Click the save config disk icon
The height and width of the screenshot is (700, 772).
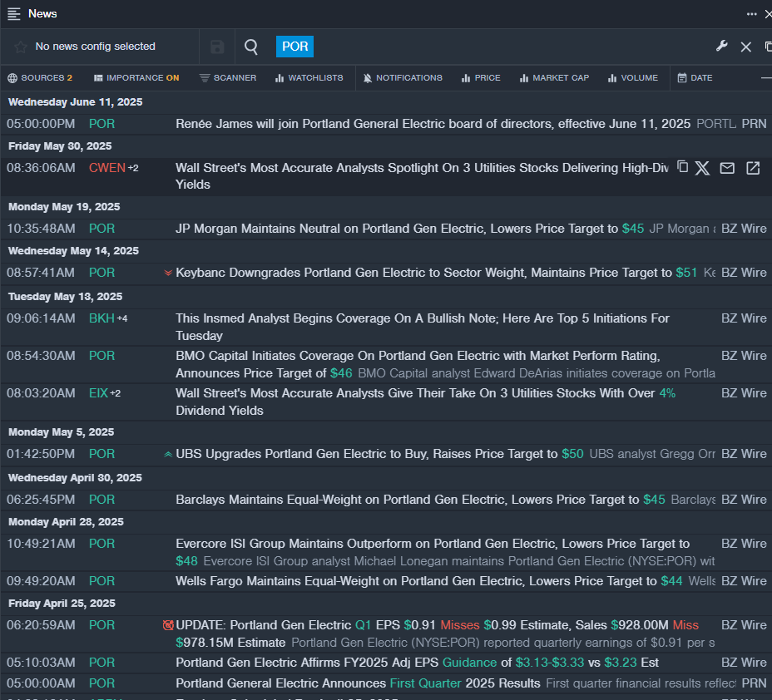(x=216, y=47)
